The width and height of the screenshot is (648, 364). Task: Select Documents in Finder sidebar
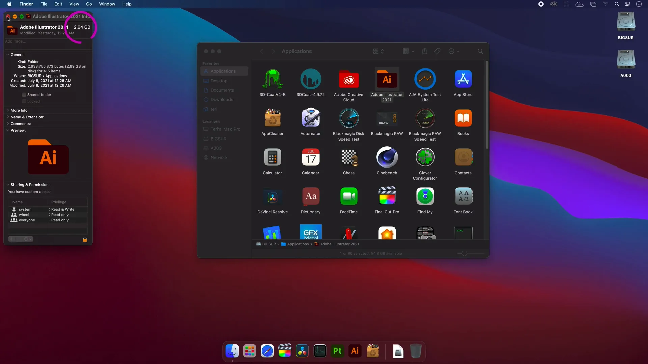(x=224, y=90)
